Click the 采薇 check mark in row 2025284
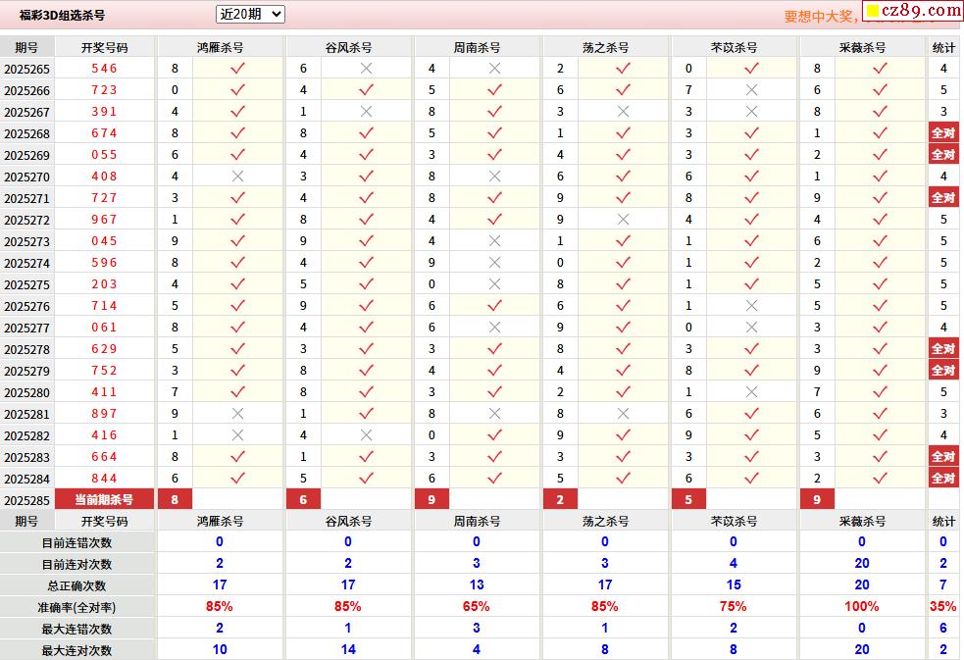The height and width of the screenshot is (660, 964). 881,479
